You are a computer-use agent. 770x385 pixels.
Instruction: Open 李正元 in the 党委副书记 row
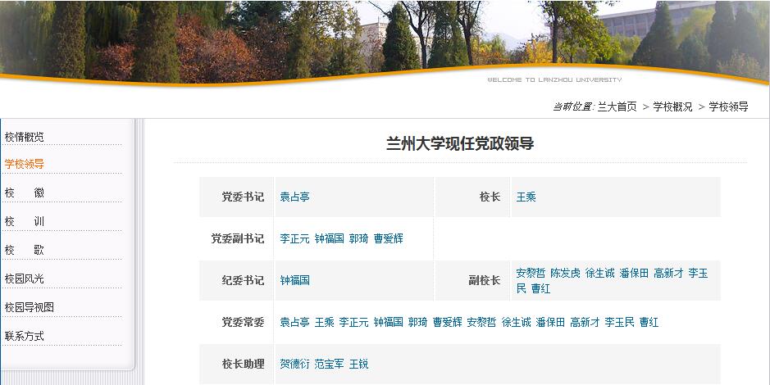click(294, 239)
